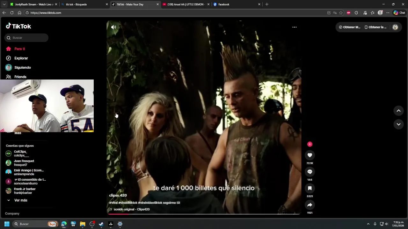Seek on the video progress bar
Image resolution: width=408 pixels, height=229 pixels.
[204, 214]
